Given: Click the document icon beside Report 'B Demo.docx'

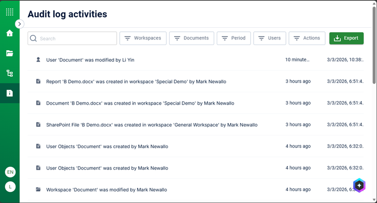Looking at the screenshot, I should (38, 81).
